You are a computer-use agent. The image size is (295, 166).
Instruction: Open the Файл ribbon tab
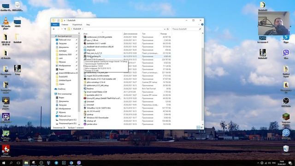(x=55, y=24)
